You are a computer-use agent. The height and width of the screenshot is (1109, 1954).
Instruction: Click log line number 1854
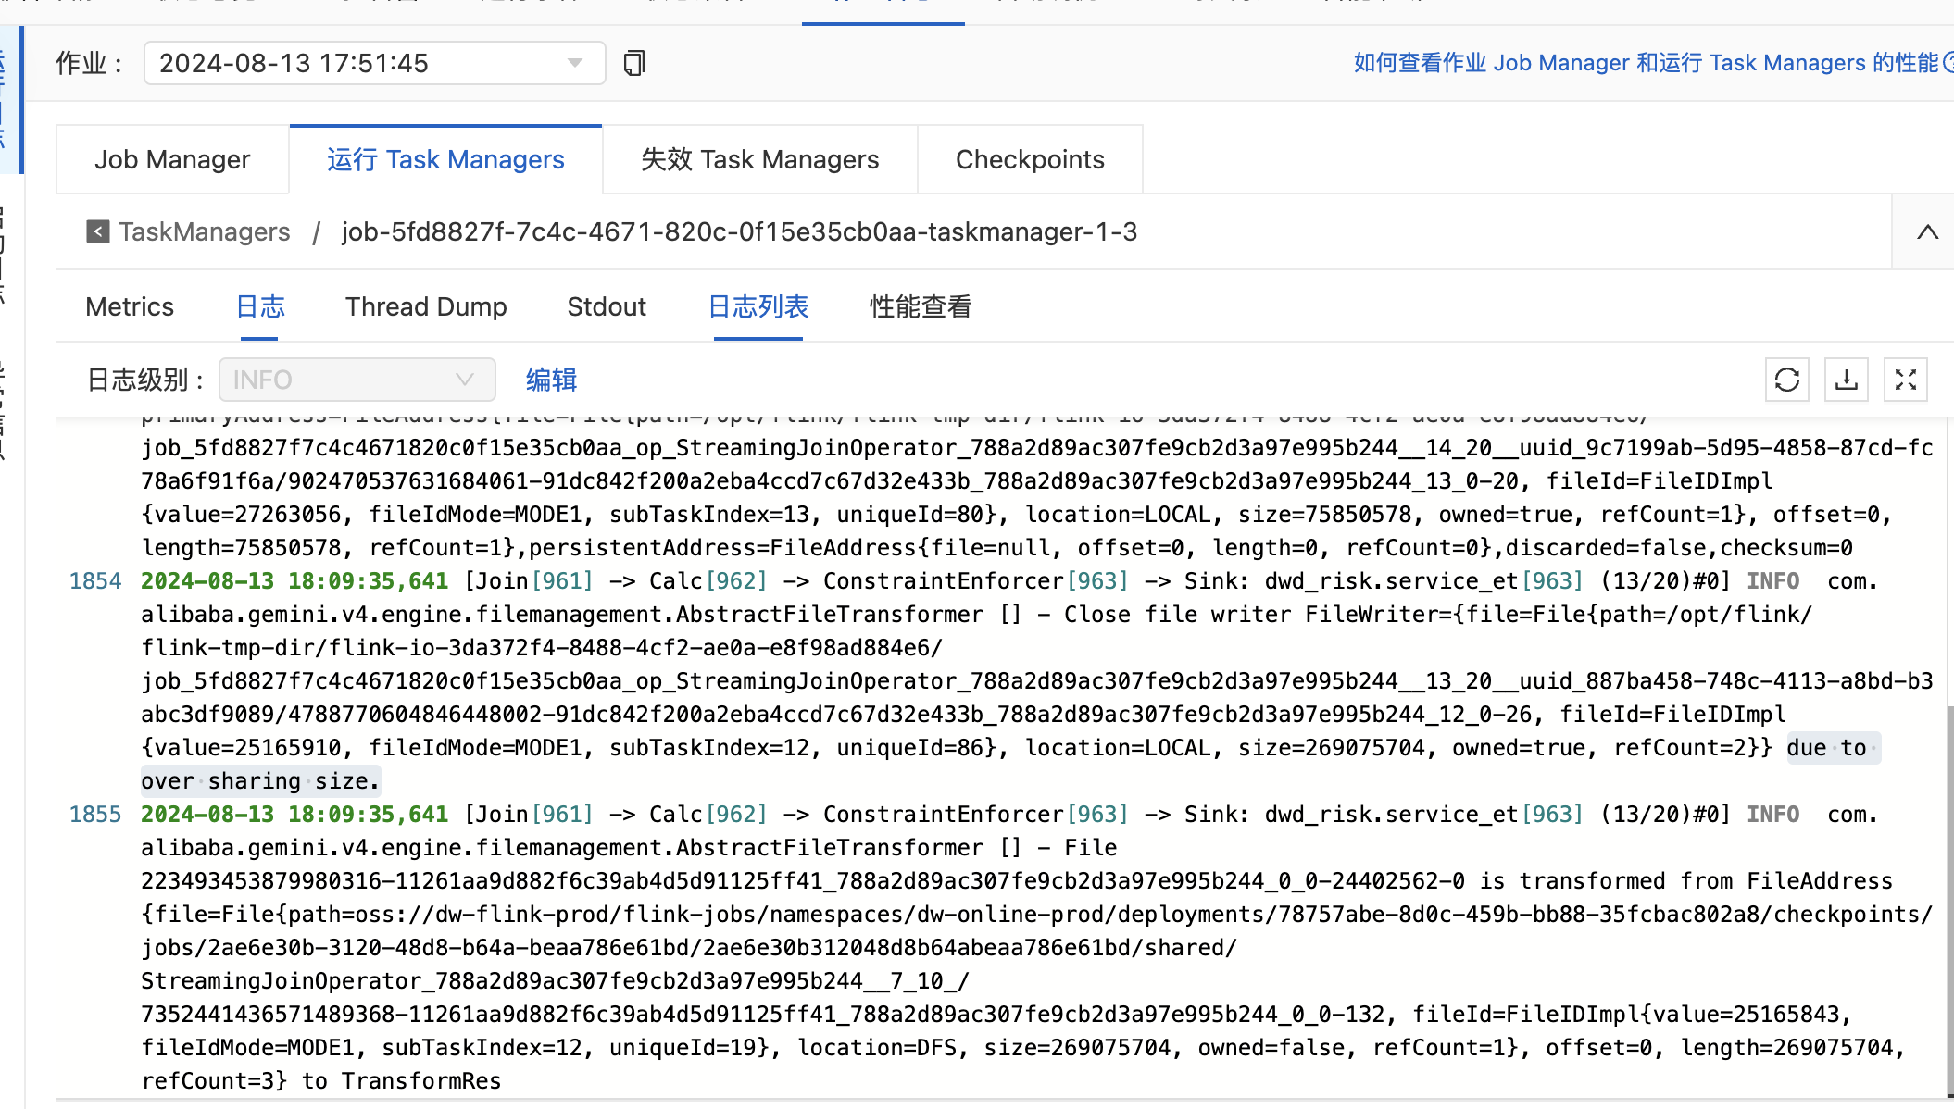(x=95, y=581)
